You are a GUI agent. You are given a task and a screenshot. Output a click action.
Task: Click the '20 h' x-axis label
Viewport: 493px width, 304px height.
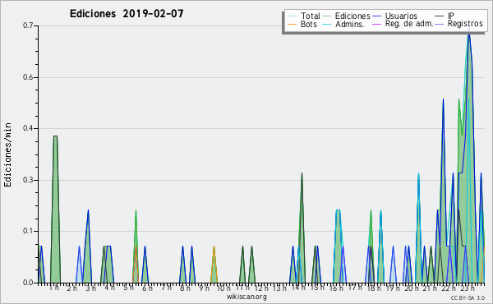coord(411,288)
